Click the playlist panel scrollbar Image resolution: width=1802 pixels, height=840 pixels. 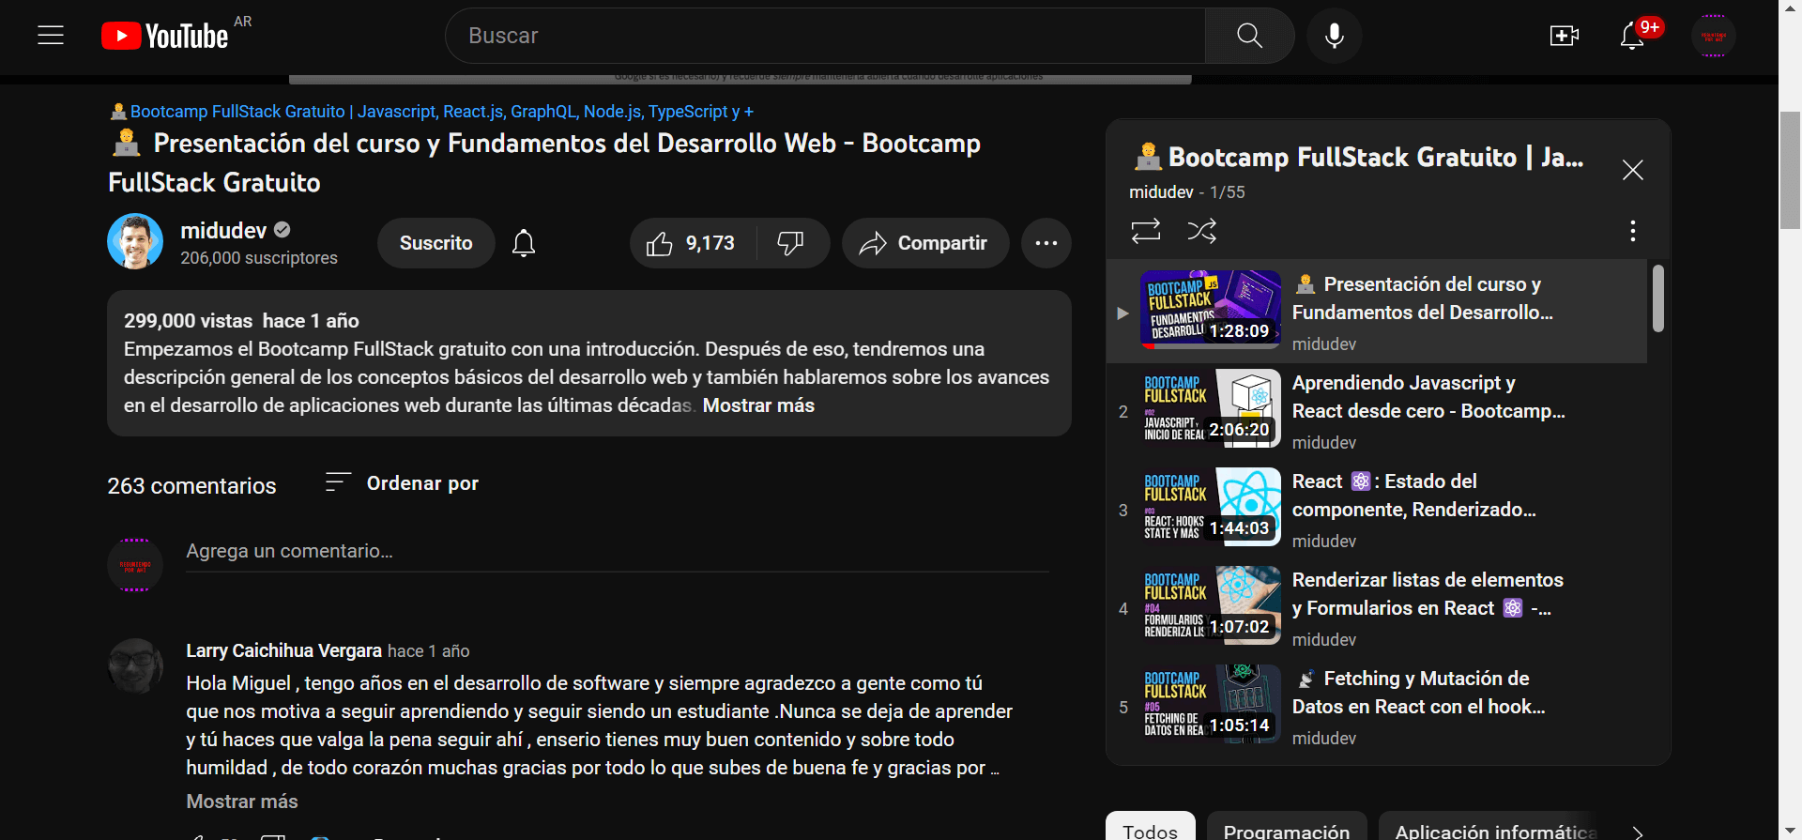coord(1658,298)
